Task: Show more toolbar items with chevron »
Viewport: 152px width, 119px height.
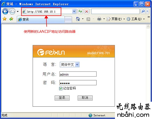Action: pyautogui.click(x=149, y=17)
